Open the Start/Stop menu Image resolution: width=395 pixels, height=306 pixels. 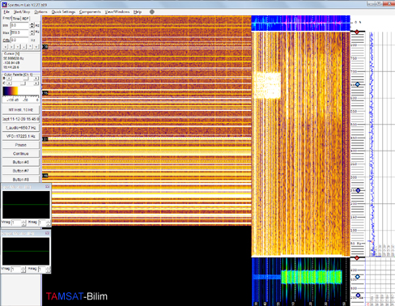[x=22, y=12]
